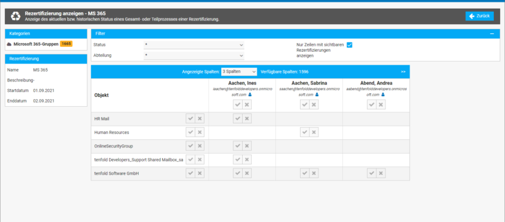Click the cloud icon beside Microsoft 365-Gruppen
Screen dimensions: 505x222
point(9,44)
